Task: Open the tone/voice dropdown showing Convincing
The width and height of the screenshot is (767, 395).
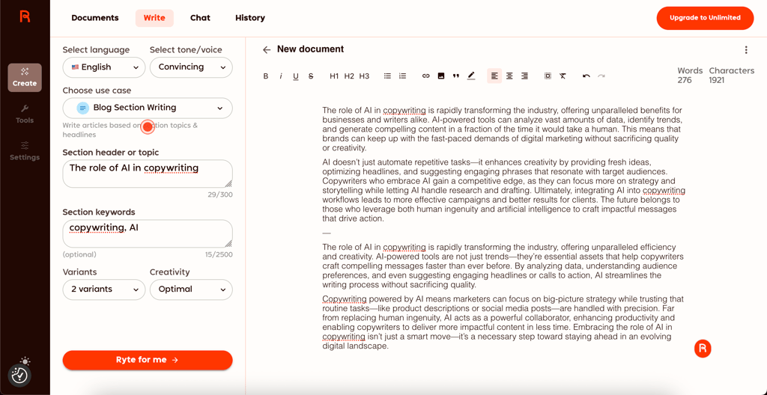Action: point(191,67)
